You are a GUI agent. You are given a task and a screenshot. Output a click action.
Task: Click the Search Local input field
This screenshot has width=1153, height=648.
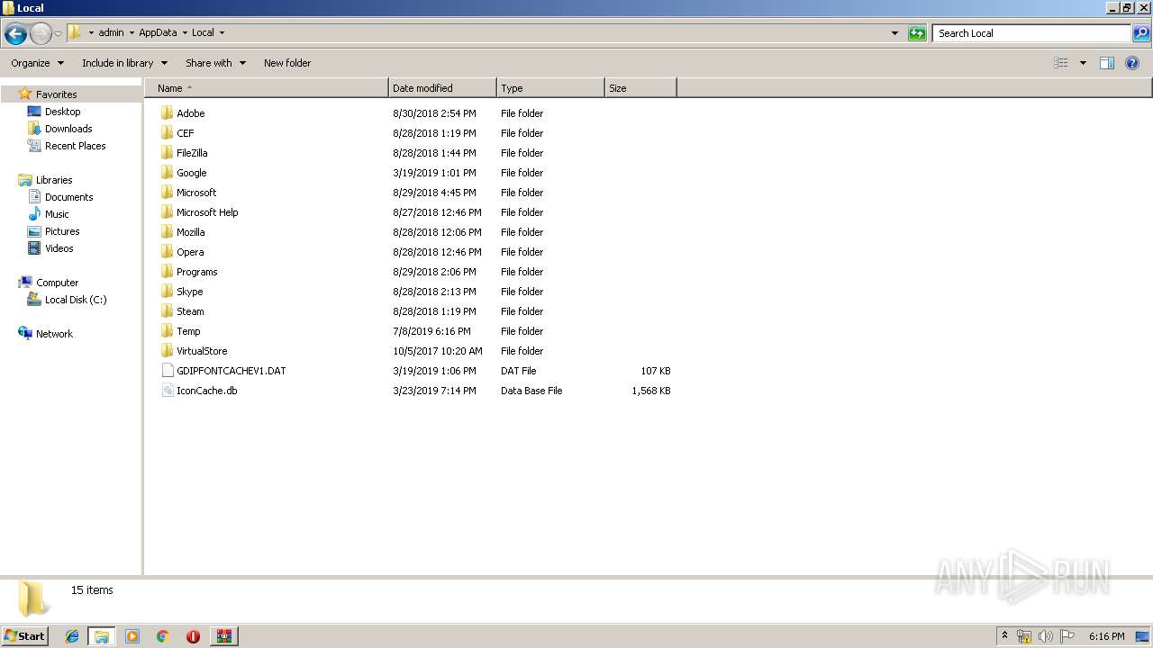[x=1032, y=33]
